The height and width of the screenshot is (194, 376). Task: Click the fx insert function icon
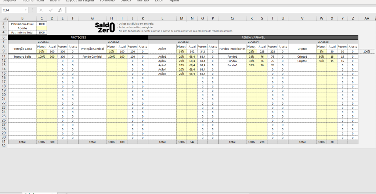coord(60,10)
